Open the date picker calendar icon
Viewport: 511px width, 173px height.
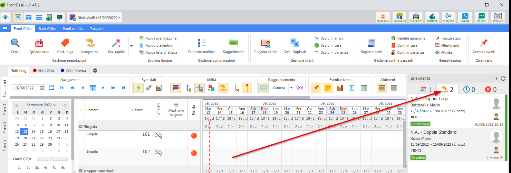[42, 88]
